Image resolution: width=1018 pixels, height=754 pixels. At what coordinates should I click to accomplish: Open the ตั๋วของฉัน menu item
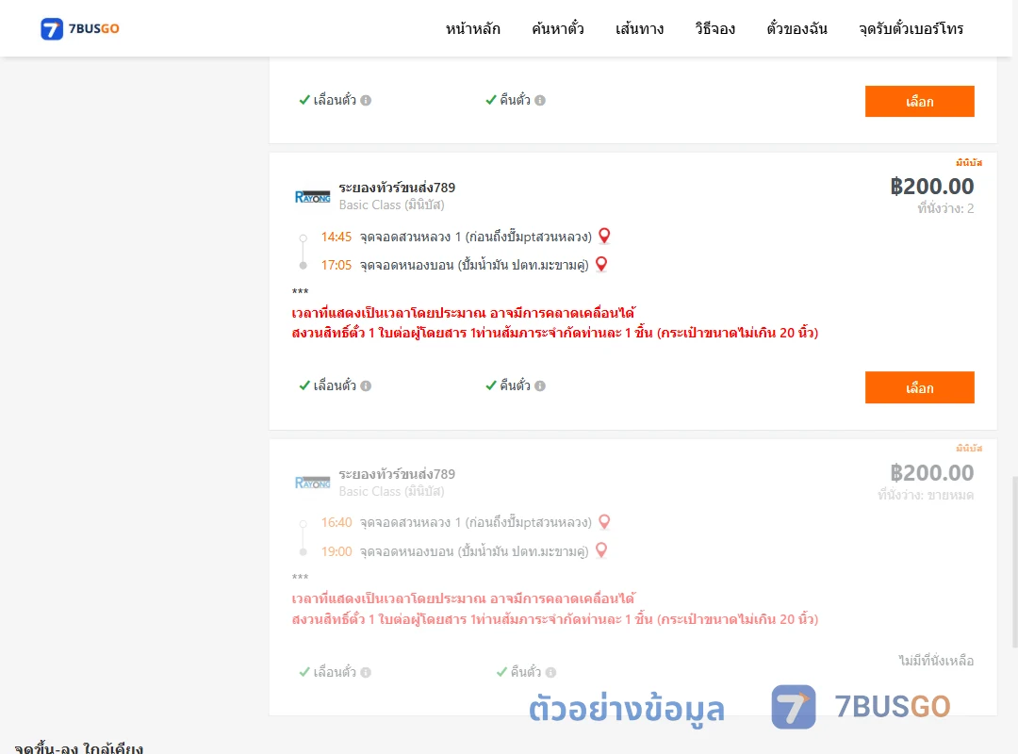[x=796, y=28]
